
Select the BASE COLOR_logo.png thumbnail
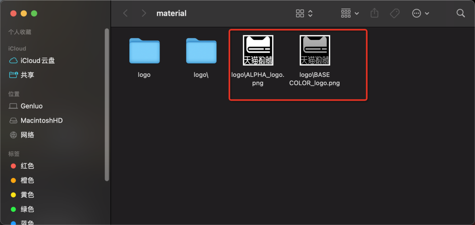tap(315, 50)
